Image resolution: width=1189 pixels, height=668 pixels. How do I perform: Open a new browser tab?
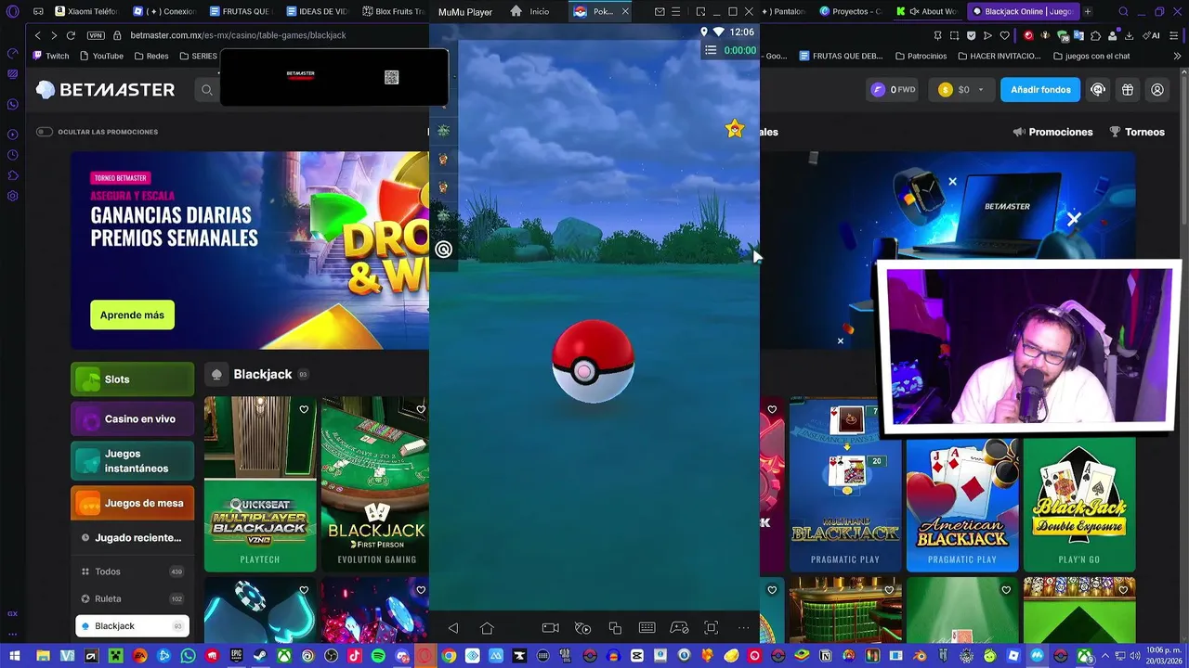[1087, 12]
